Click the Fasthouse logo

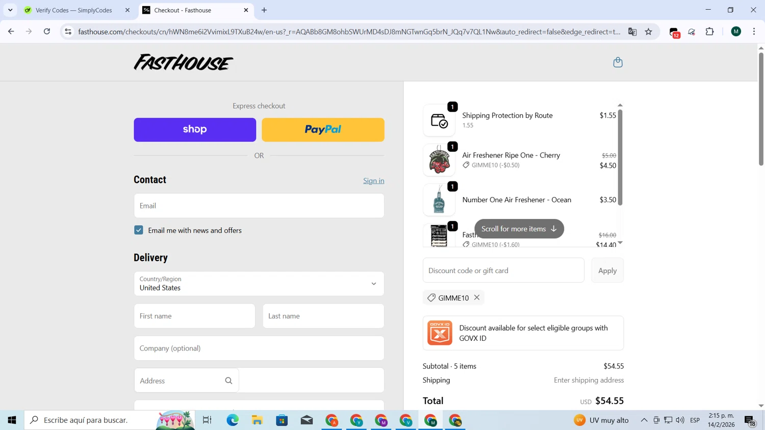click(x=183, y=62)
